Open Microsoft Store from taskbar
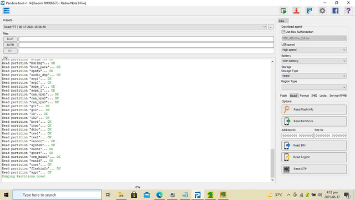This screenshot has width=355, height=200. pyautogui.click(x=134, y=195)
